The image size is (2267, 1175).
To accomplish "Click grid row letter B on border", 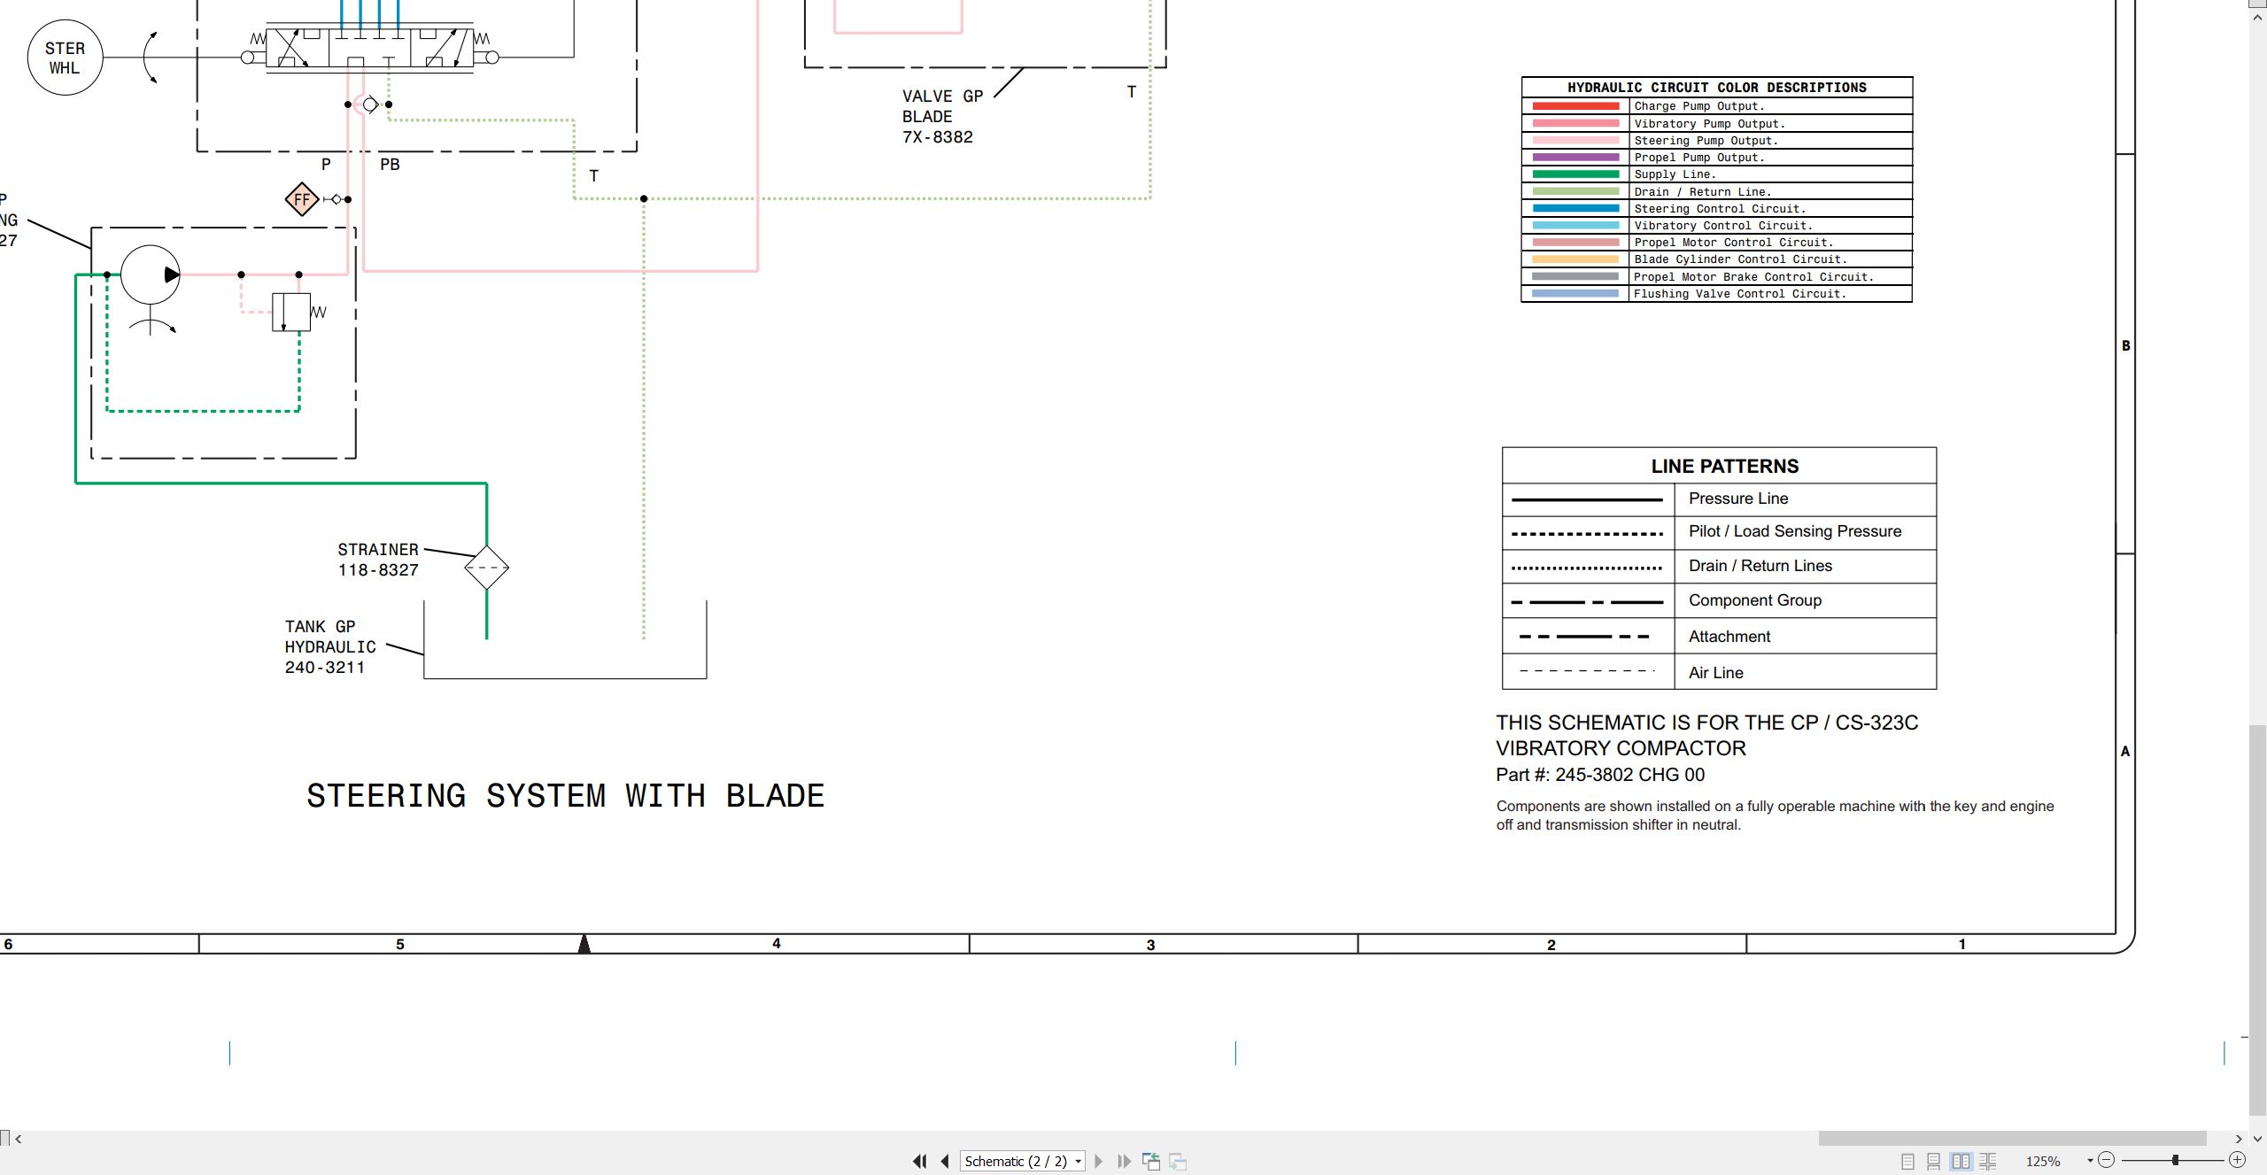I will 2126,346.
